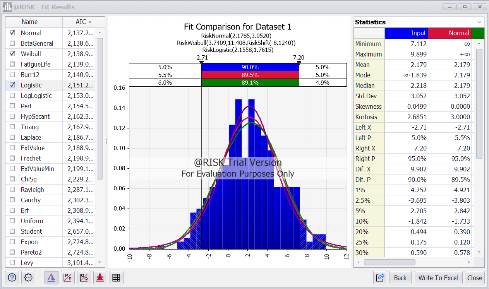Viewport: 489px width, 289px height.
Task: Click the Statistics panel horizontal scrollbar
Action: point(390,262)
